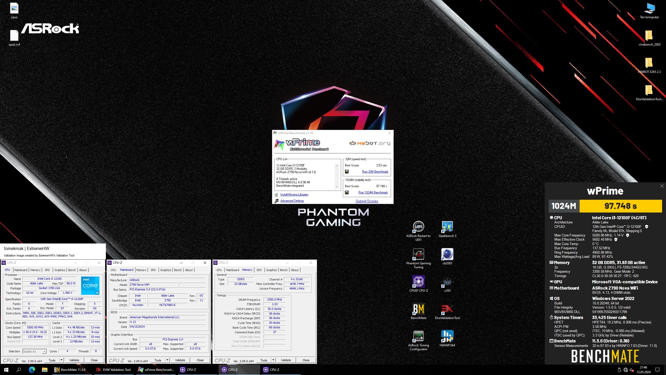Click Run 1024M Benchmark link
This screenshot has width=666, height=375.
pyautogui.click(x=373, y=192)
